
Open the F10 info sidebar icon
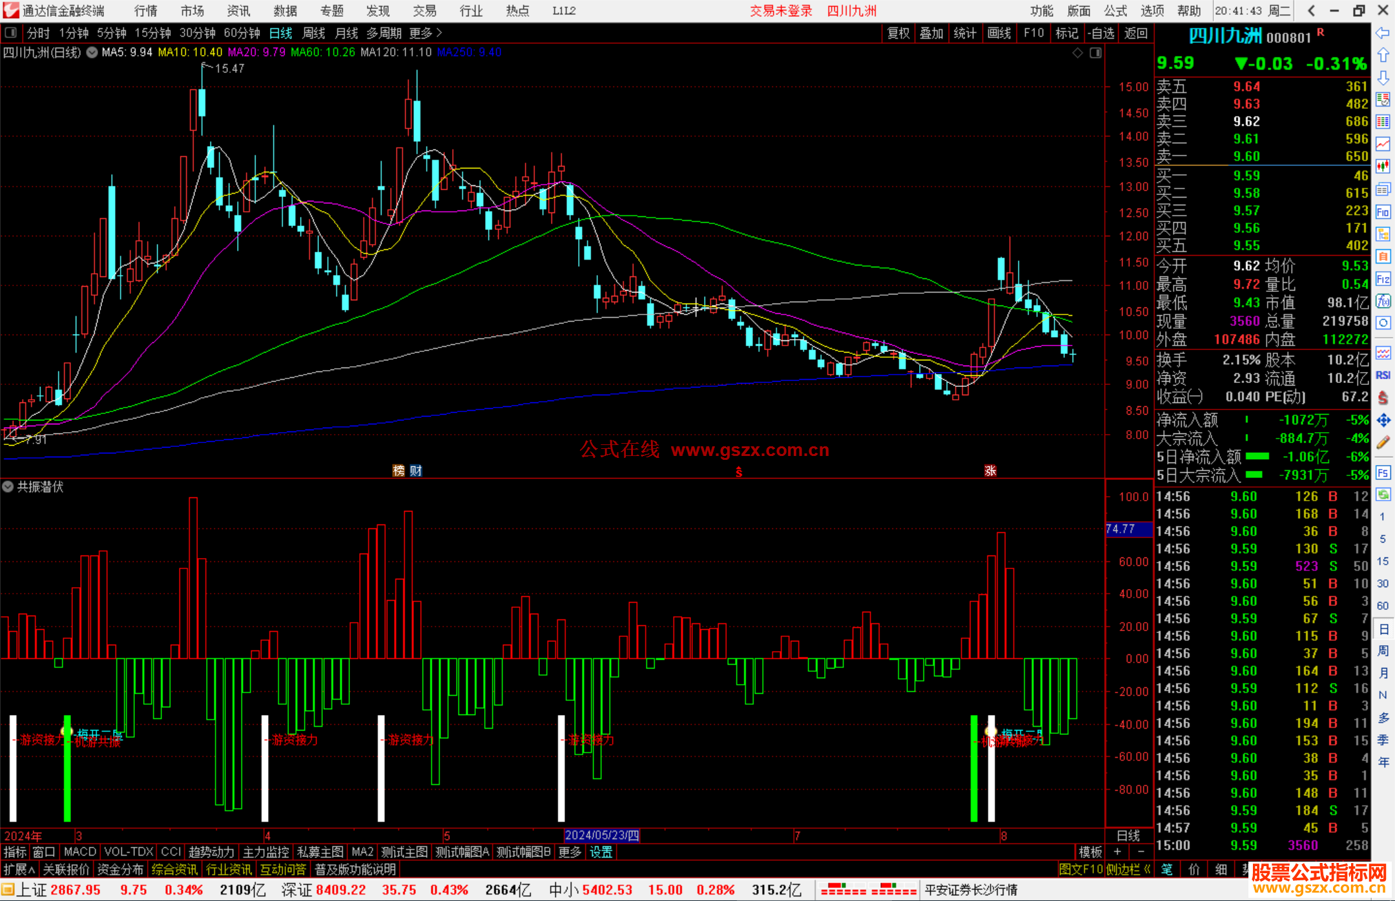point(1383,212)
